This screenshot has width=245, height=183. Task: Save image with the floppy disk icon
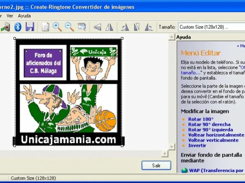pos(30,27)
